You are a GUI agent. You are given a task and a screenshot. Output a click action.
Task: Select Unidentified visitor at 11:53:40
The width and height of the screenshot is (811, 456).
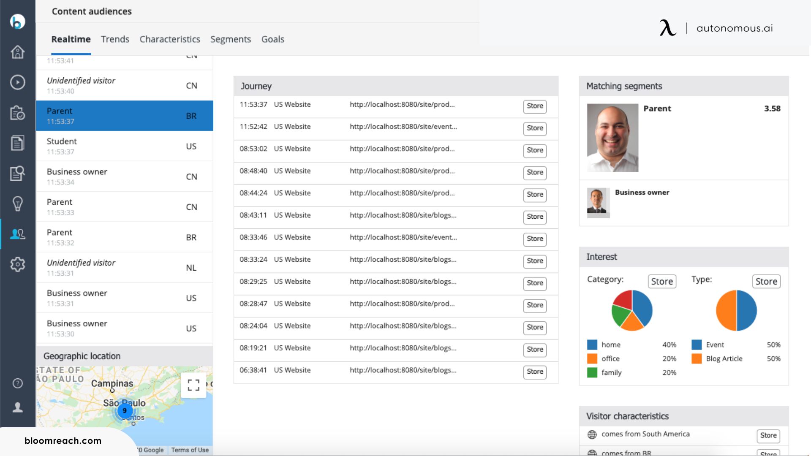coord(125,85)
